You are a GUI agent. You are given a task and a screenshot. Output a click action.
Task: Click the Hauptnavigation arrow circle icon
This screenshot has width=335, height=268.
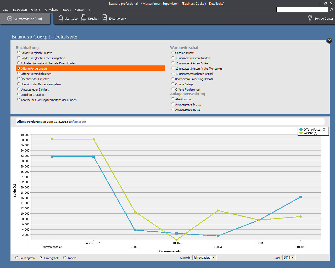[x=10, y=19]
